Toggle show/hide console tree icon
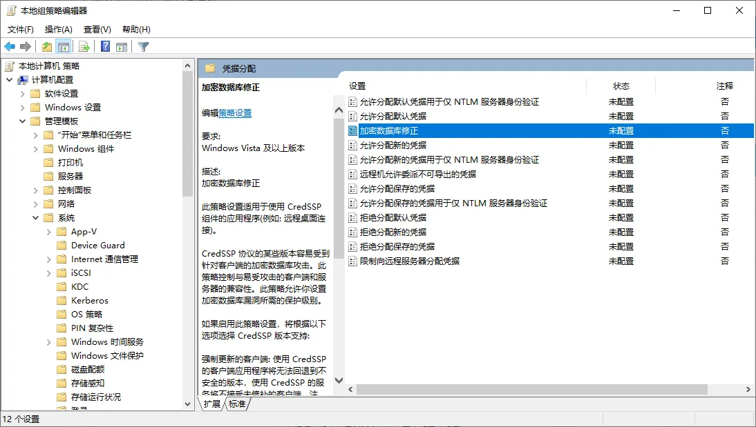756x427 pixels. click(64, 47)
